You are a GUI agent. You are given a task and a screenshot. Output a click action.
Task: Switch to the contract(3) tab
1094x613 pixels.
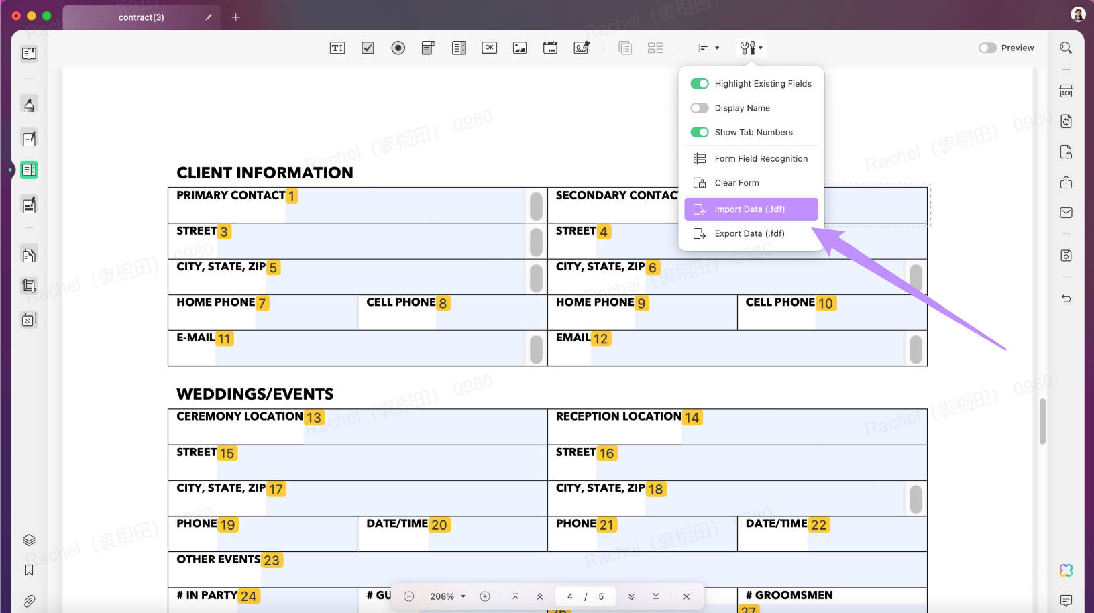click(x=141, y=17)
